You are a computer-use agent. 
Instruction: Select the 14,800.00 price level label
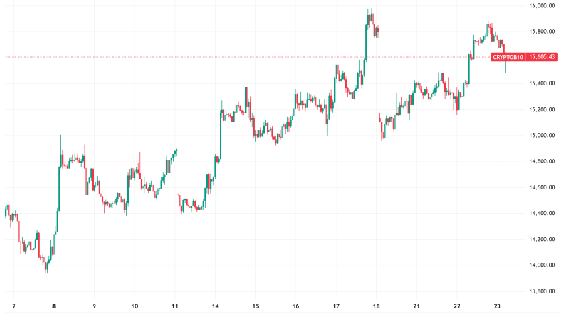[x=542, y=161]
